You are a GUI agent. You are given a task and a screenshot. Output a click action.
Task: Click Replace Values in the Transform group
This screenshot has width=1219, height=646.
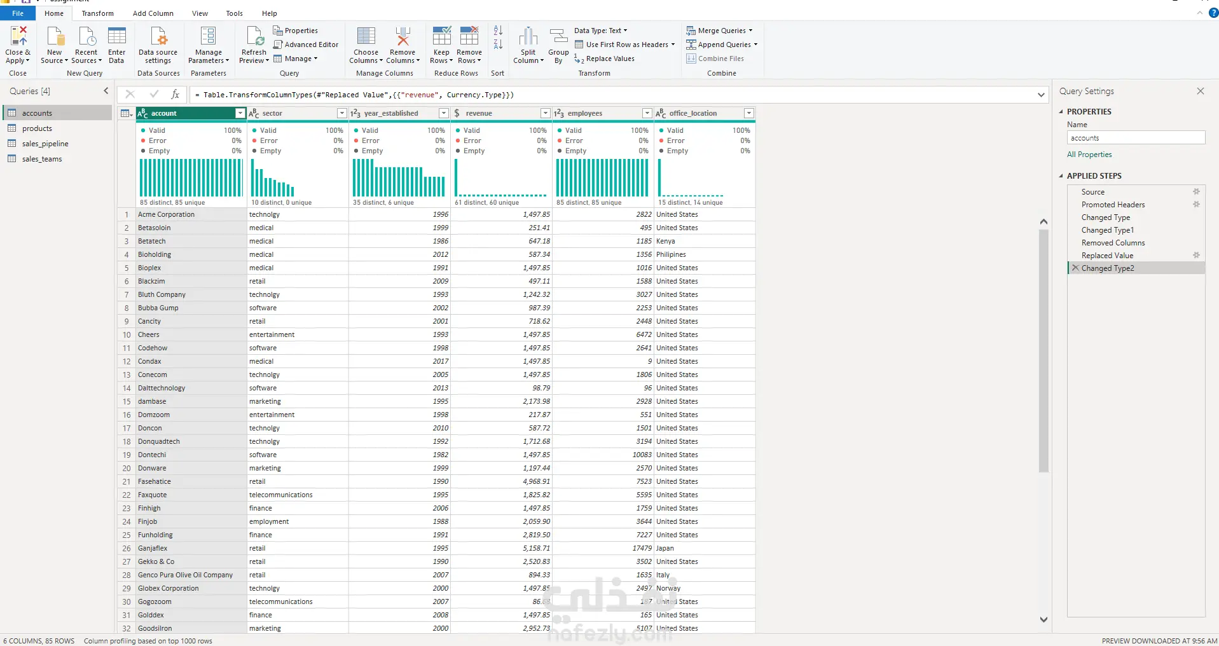click(x=604, y=58)
